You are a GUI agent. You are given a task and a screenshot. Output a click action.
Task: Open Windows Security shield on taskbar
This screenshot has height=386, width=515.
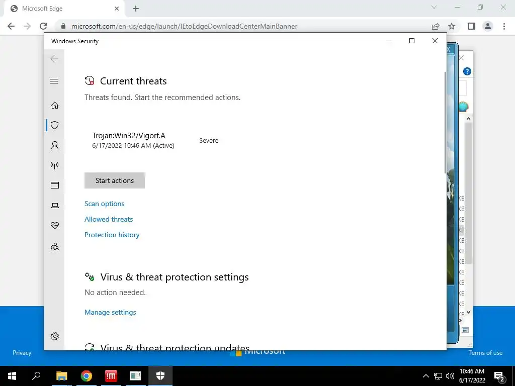click(160, 376)
